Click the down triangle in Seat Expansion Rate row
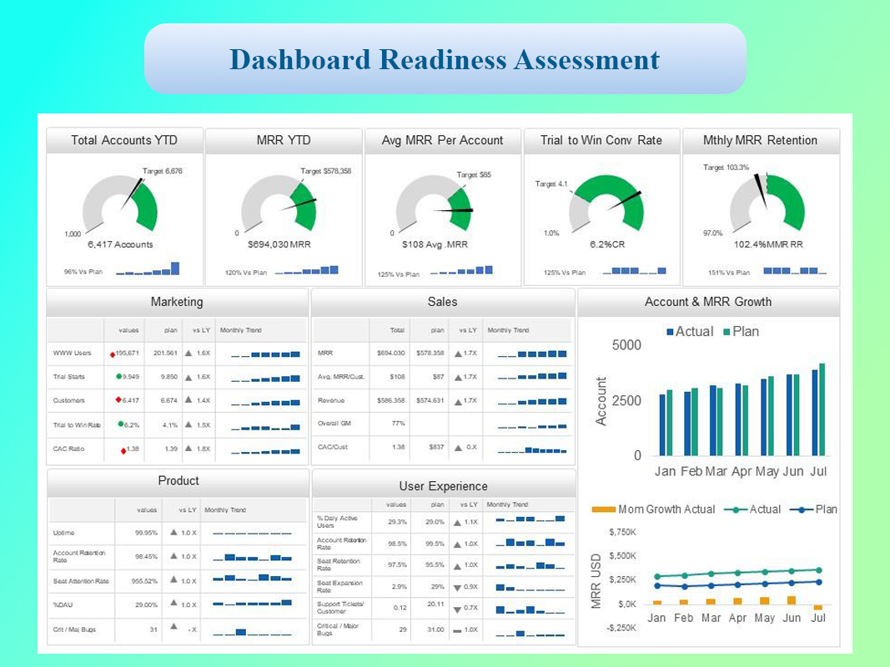Screen dimensions: 890x667 tap(457, 588)
